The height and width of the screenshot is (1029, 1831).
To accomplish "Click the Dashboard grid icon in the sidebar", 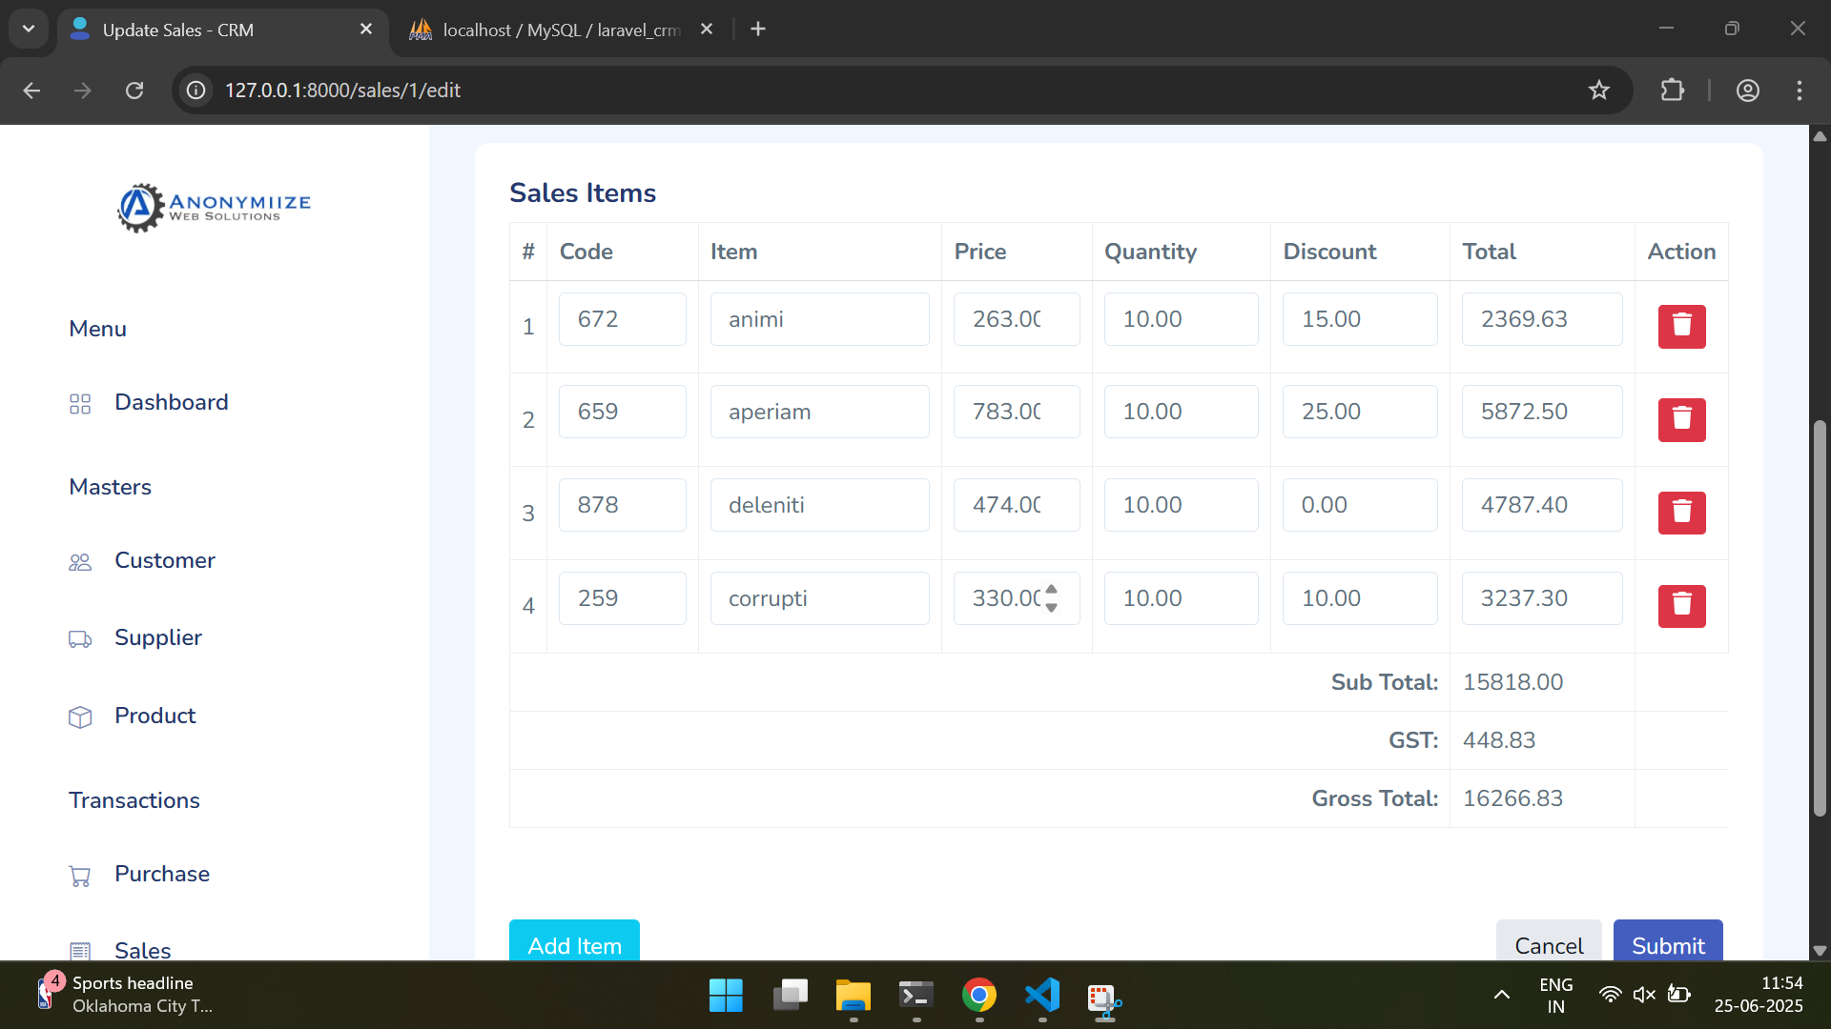I will click(80, 404).
